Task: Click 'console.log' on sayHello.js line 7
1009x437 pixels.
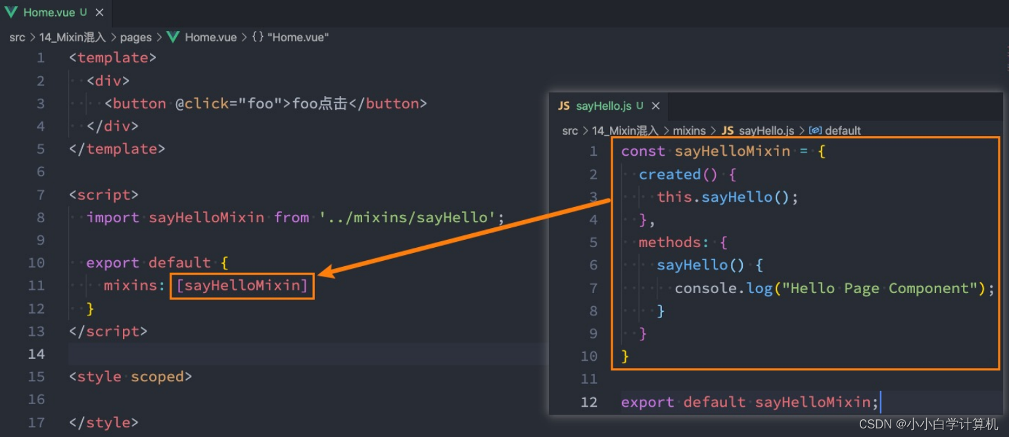Action: pyautogui.click(x=724, y=288)
